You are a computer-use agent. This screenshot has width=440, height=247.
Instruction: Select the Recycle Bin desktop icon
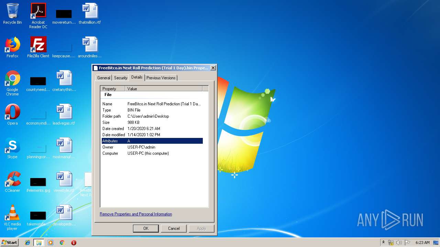tap(12, 14)
